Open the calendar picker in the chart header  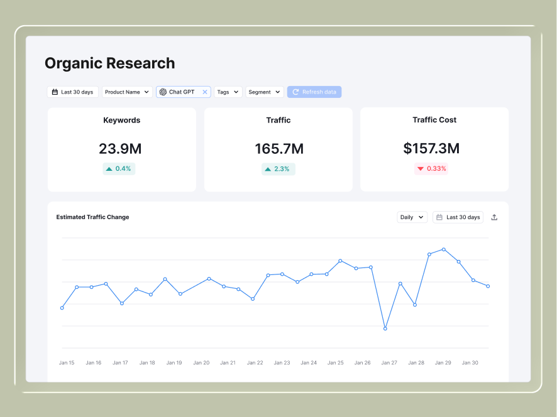click(x=458, y=217)
